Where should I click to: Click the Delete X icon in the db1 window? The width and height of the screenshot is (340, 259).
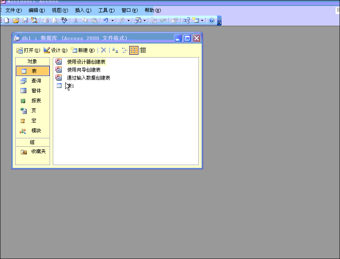point(104,50)
